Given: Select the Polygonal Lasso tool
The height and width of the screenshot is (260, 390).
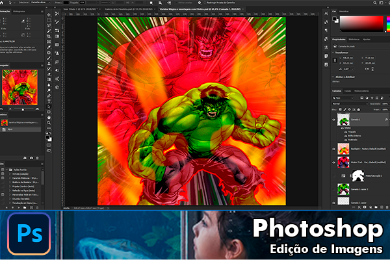Looking at the screenshot, I should click(x=49, y=25).
